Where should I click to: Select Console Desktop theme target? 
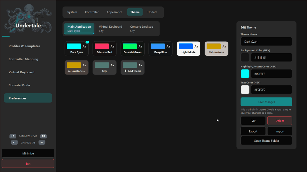[x=142, y=28]
